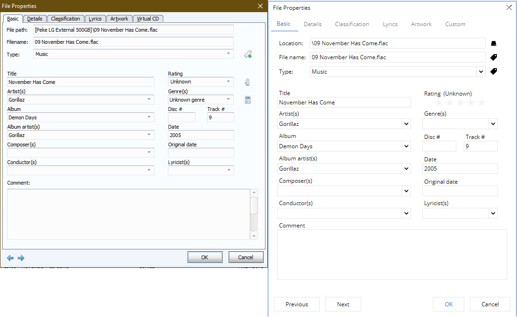517x317 pixels.
Task: Go to next track using blue right arrow
Action: [x=21, y=258]
